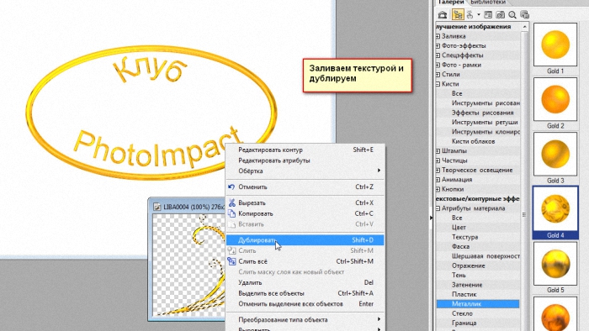The width and height of the screenshot is (589, 331).
Task: Open the small dropdown arrow beside wand icon
Action: pos(479,15)
